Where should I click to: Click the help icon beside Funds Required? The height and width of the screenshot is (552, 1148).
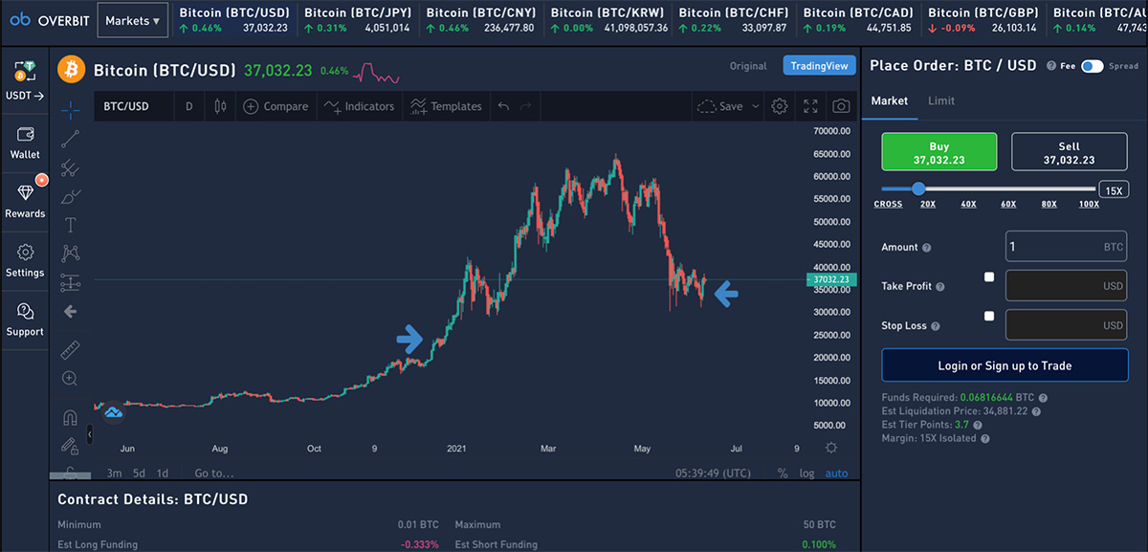pyautogui.click(x=1043, y=398)
